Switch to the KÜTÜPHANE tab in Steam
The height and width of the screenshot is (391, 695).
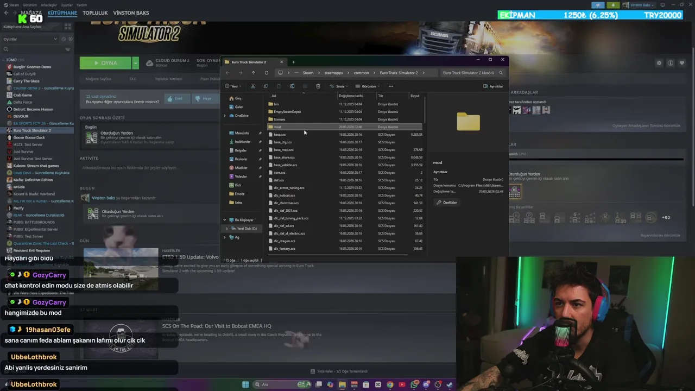click(62, 13)
